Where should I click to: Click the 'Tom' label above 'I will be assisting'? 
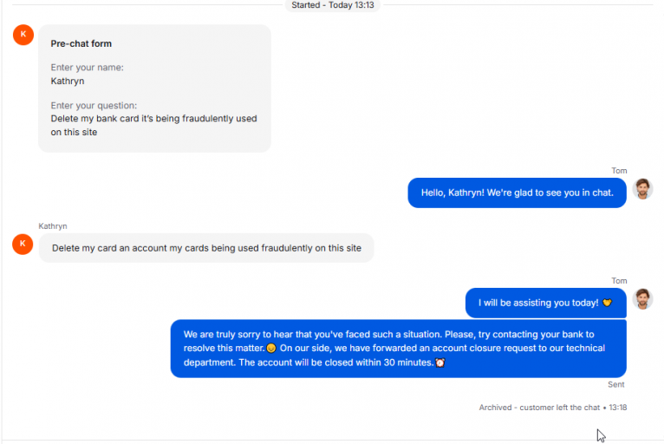pyautogui.click(x=619, y=281)
